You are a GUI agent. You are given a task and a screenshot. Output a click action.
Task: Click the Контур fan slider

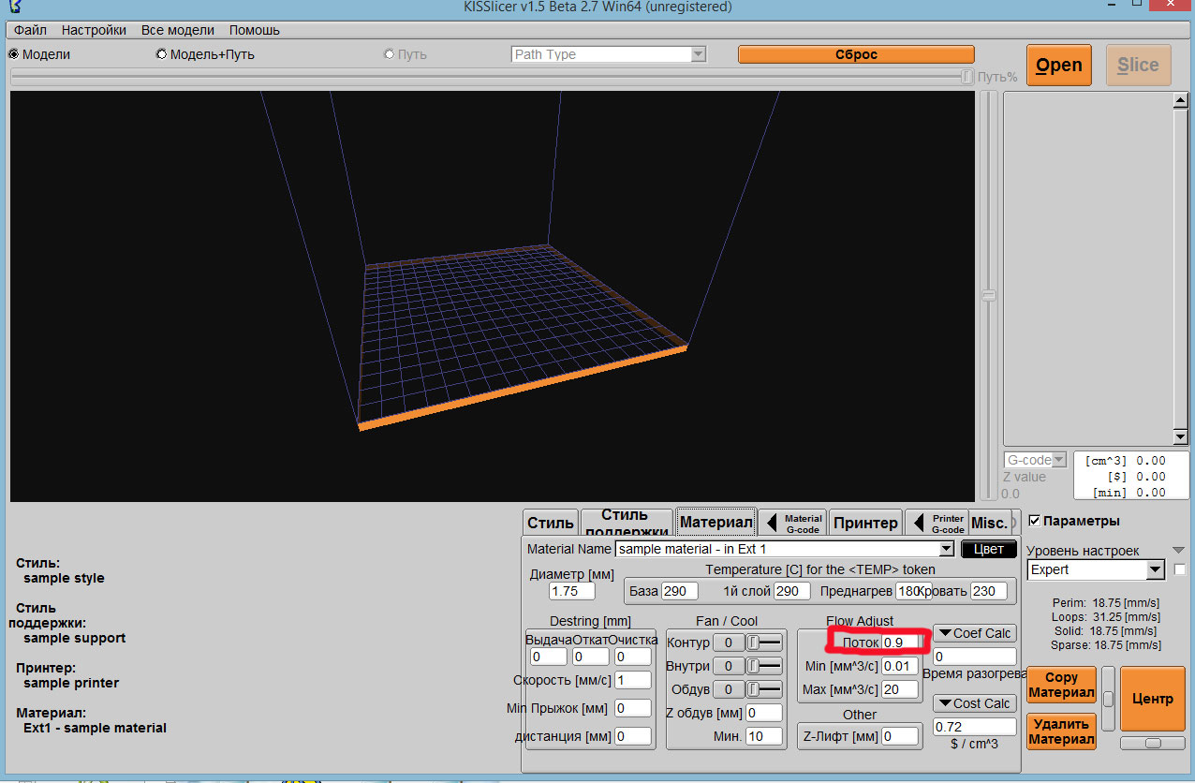pos(764,643)
